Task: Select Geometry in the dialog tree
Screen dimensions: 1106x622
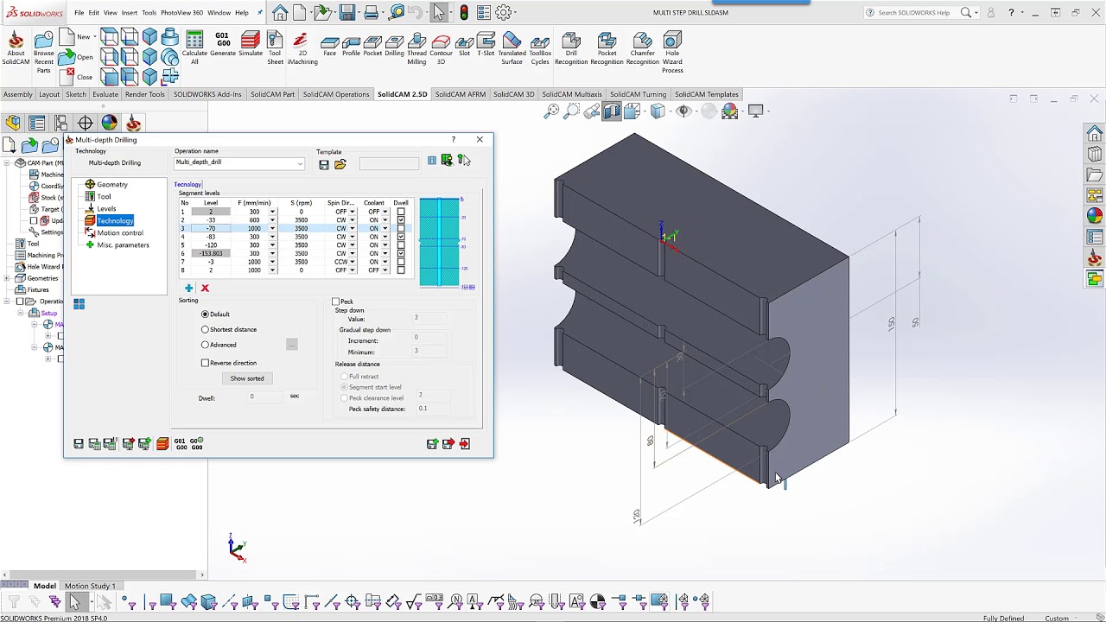Action: click(x=112, y=184)
